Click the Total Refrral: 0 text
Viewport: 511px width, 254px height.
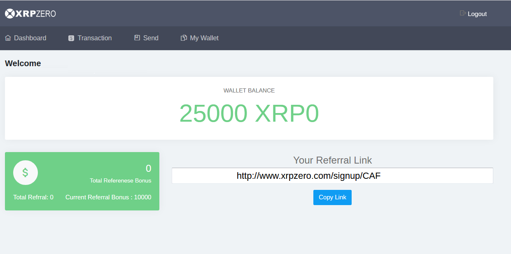click(x=33, y=197)
